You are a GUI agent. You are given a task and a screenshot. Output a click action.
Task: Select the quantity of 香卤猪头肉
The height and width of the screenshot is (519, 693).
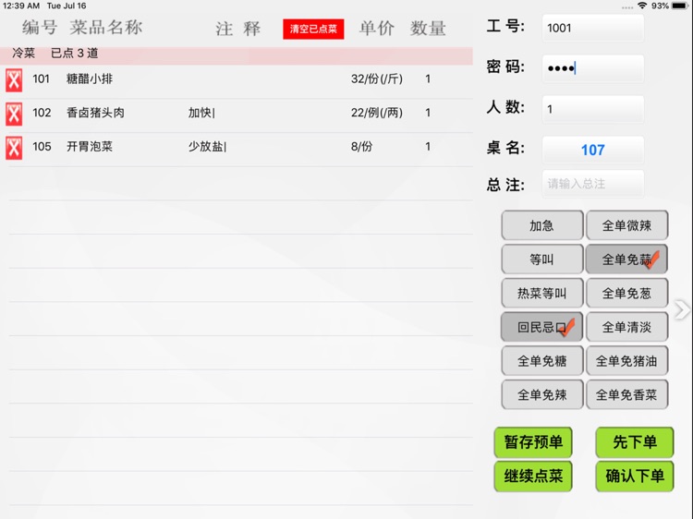click(428, 113)
